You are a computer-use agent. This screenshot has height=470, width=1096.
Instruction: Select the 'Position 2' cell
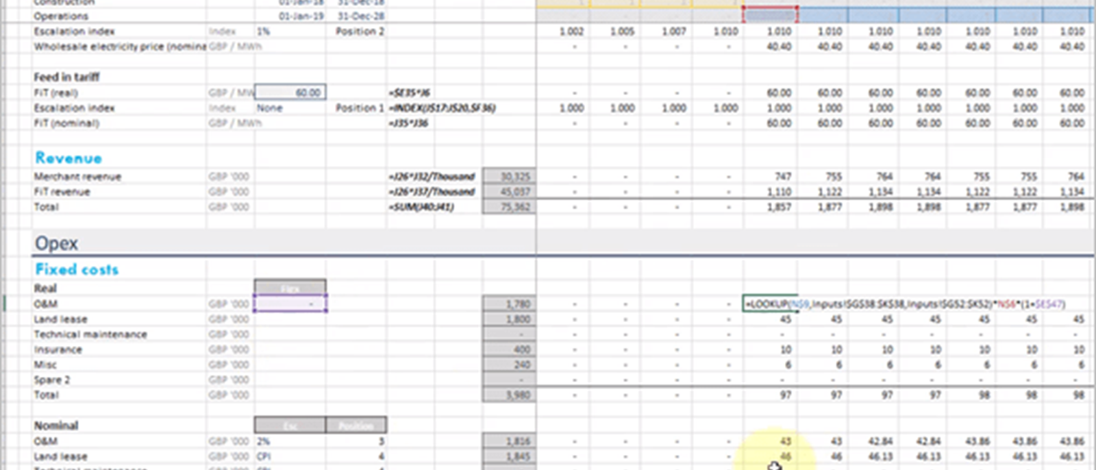point(360,32)
